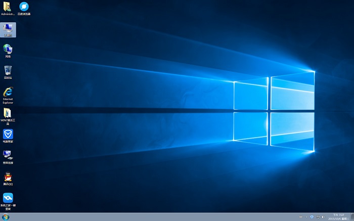Image resolution: width=354 pixels, height=221 pixels.
Task: Open the Recycle Bin icon
Action: [8, 71]
